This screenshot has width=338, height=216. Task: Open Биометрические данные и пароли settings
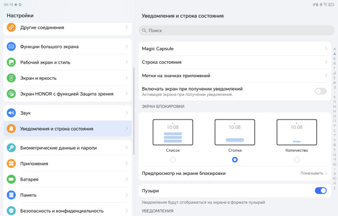(68, 147)
